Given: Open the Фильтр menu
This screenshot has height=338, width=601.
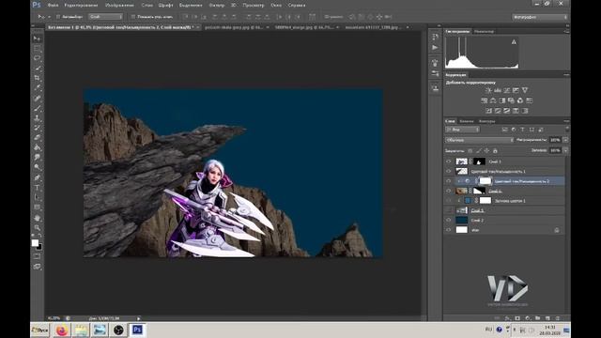Looking at the screenshot, I should pyautogui.click(x=217, y=6).
